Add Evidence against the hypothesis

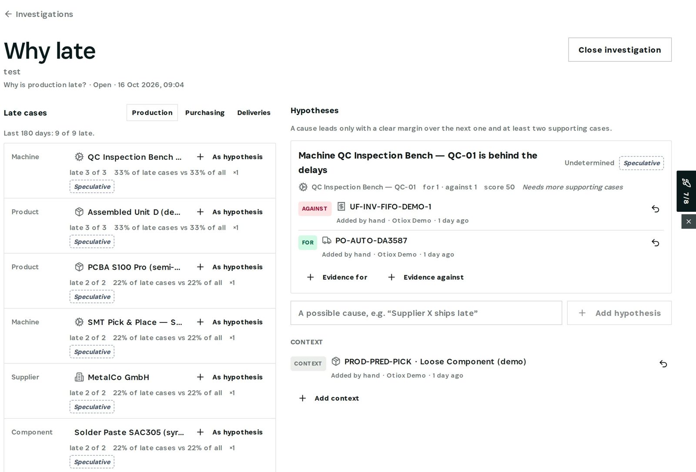click(426, 277)
